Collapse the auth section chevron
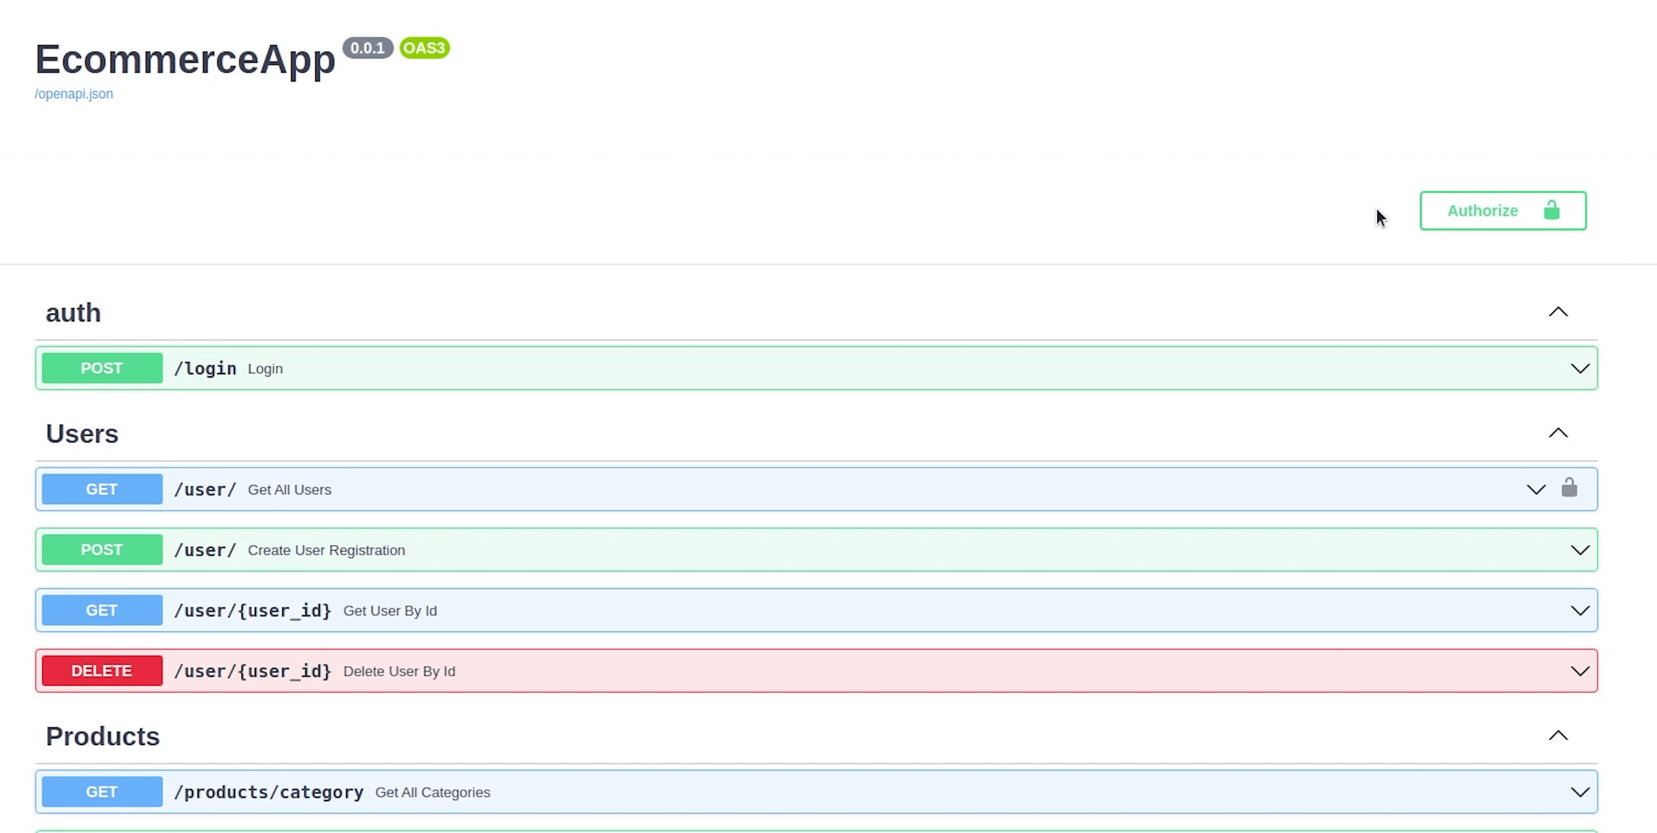This screenshot has width=1657, height=833. 1557,313
